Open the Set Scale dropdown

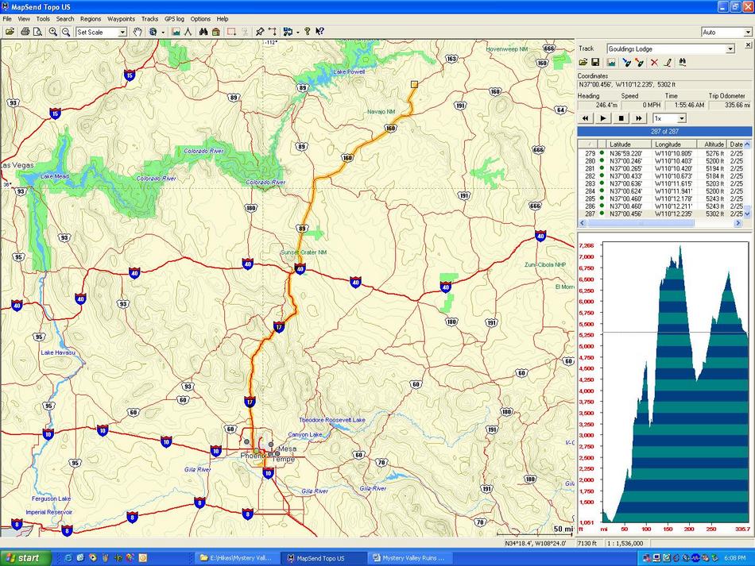click(x=122, y=33)
